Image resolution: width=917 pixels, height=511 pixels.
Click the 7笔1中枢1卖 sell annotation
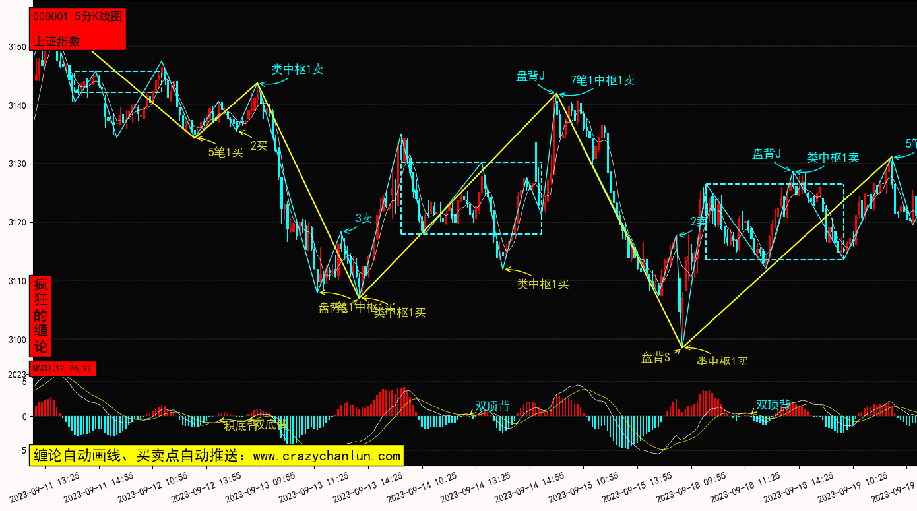coord(602,80)
